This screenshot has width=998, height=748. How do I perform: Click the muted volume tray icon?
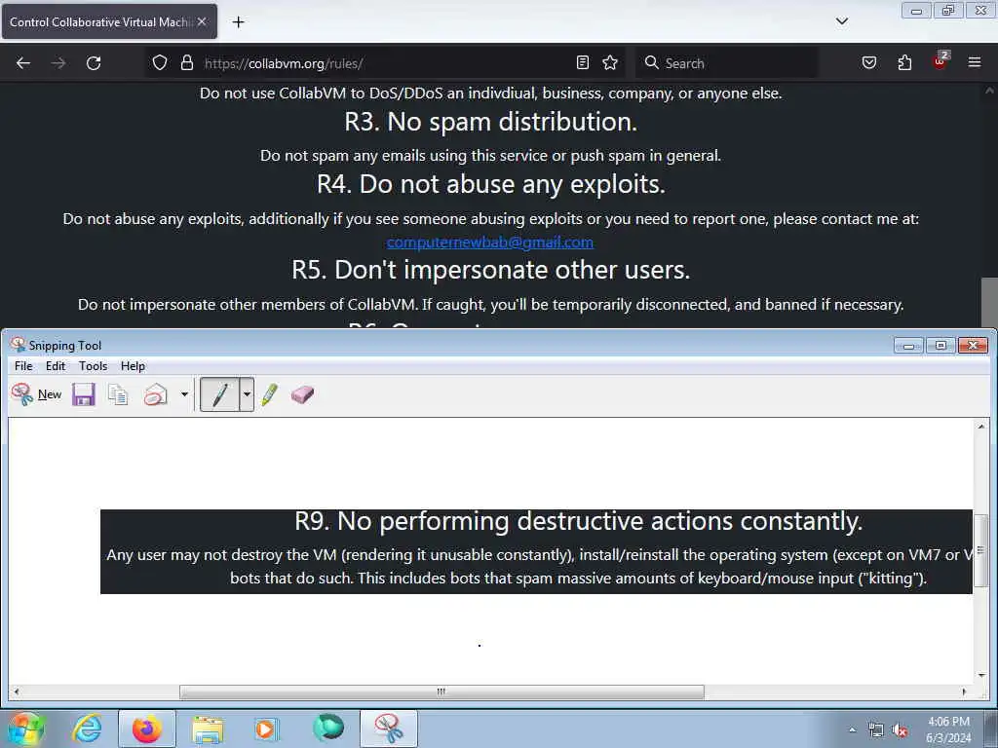[x=900, y=730]
